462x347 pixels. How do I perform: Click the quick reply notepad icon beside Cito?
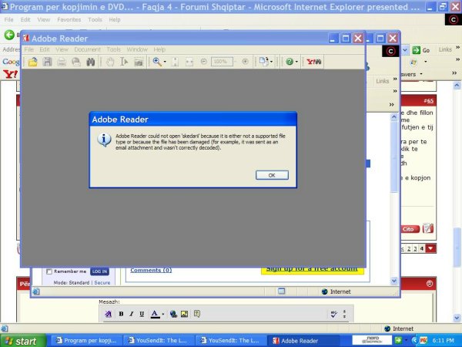click(428, 228)
